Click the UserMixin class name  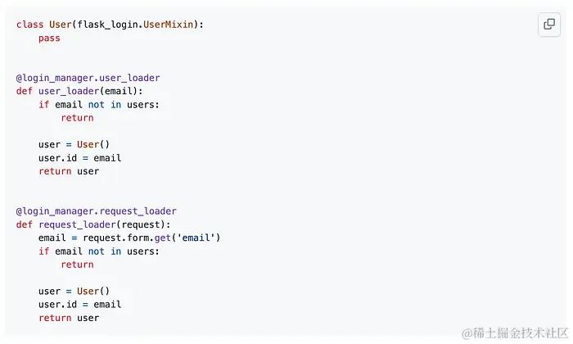(x=168, y=25)
